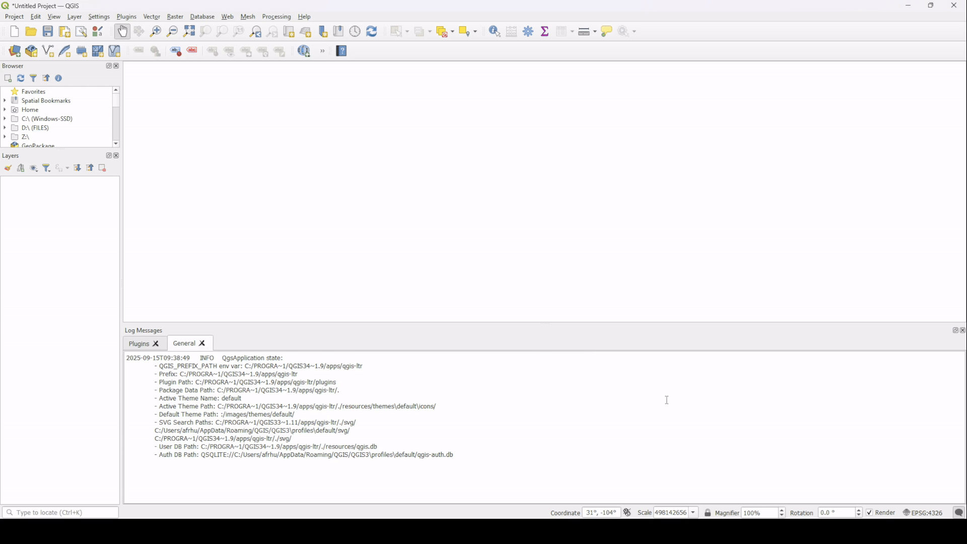Click MetaSearch globe icon
The width and height of the screenshot is (967, 544).
[x=305, y=51]
